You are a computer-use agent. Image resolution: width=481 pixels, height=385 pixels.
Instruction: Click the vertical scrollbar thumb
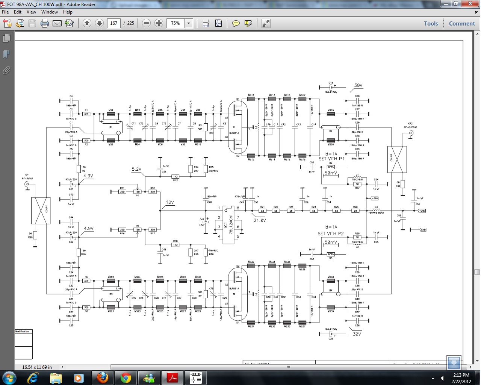477,272
